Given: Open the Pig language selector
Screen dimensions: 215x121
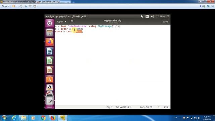Looking at the screenshot, I should (x=109, y=107).
